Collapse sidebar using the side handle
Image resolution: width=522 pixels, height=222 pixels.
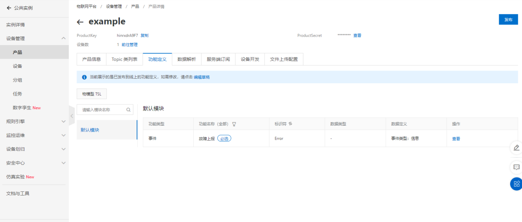coord(72,116)
